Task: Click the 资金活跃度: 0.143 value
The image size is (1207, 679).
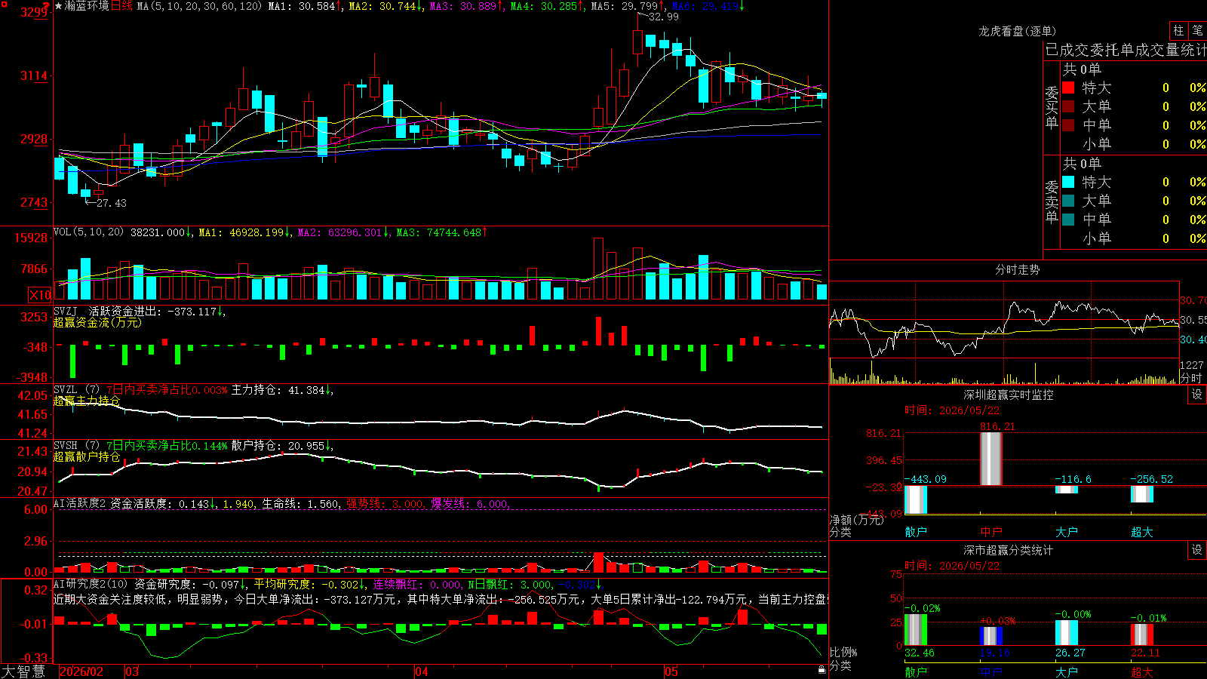Action: (x=160, y=504)
